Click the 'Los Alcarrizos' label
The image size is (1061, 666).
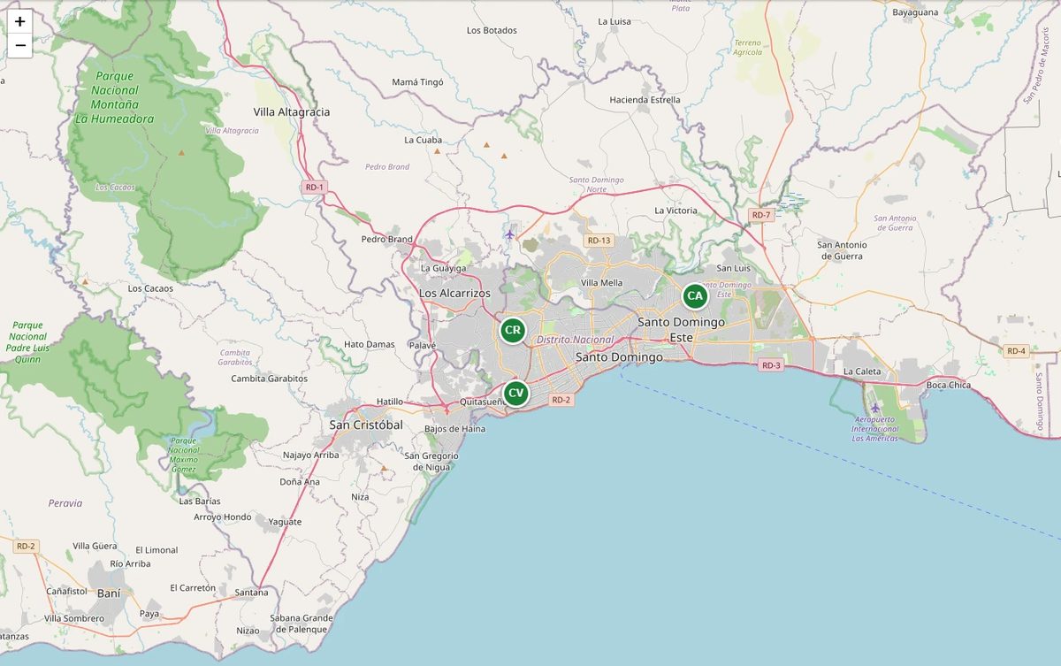(454, 293)
